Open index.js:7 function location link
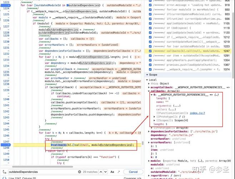235x179 pixels. (197, 113)
